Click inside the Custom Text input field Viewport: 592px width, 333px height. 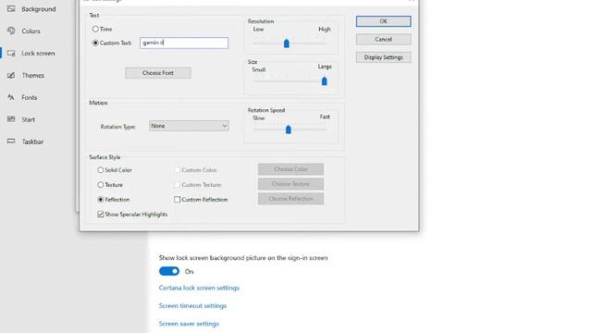(184, 43)
